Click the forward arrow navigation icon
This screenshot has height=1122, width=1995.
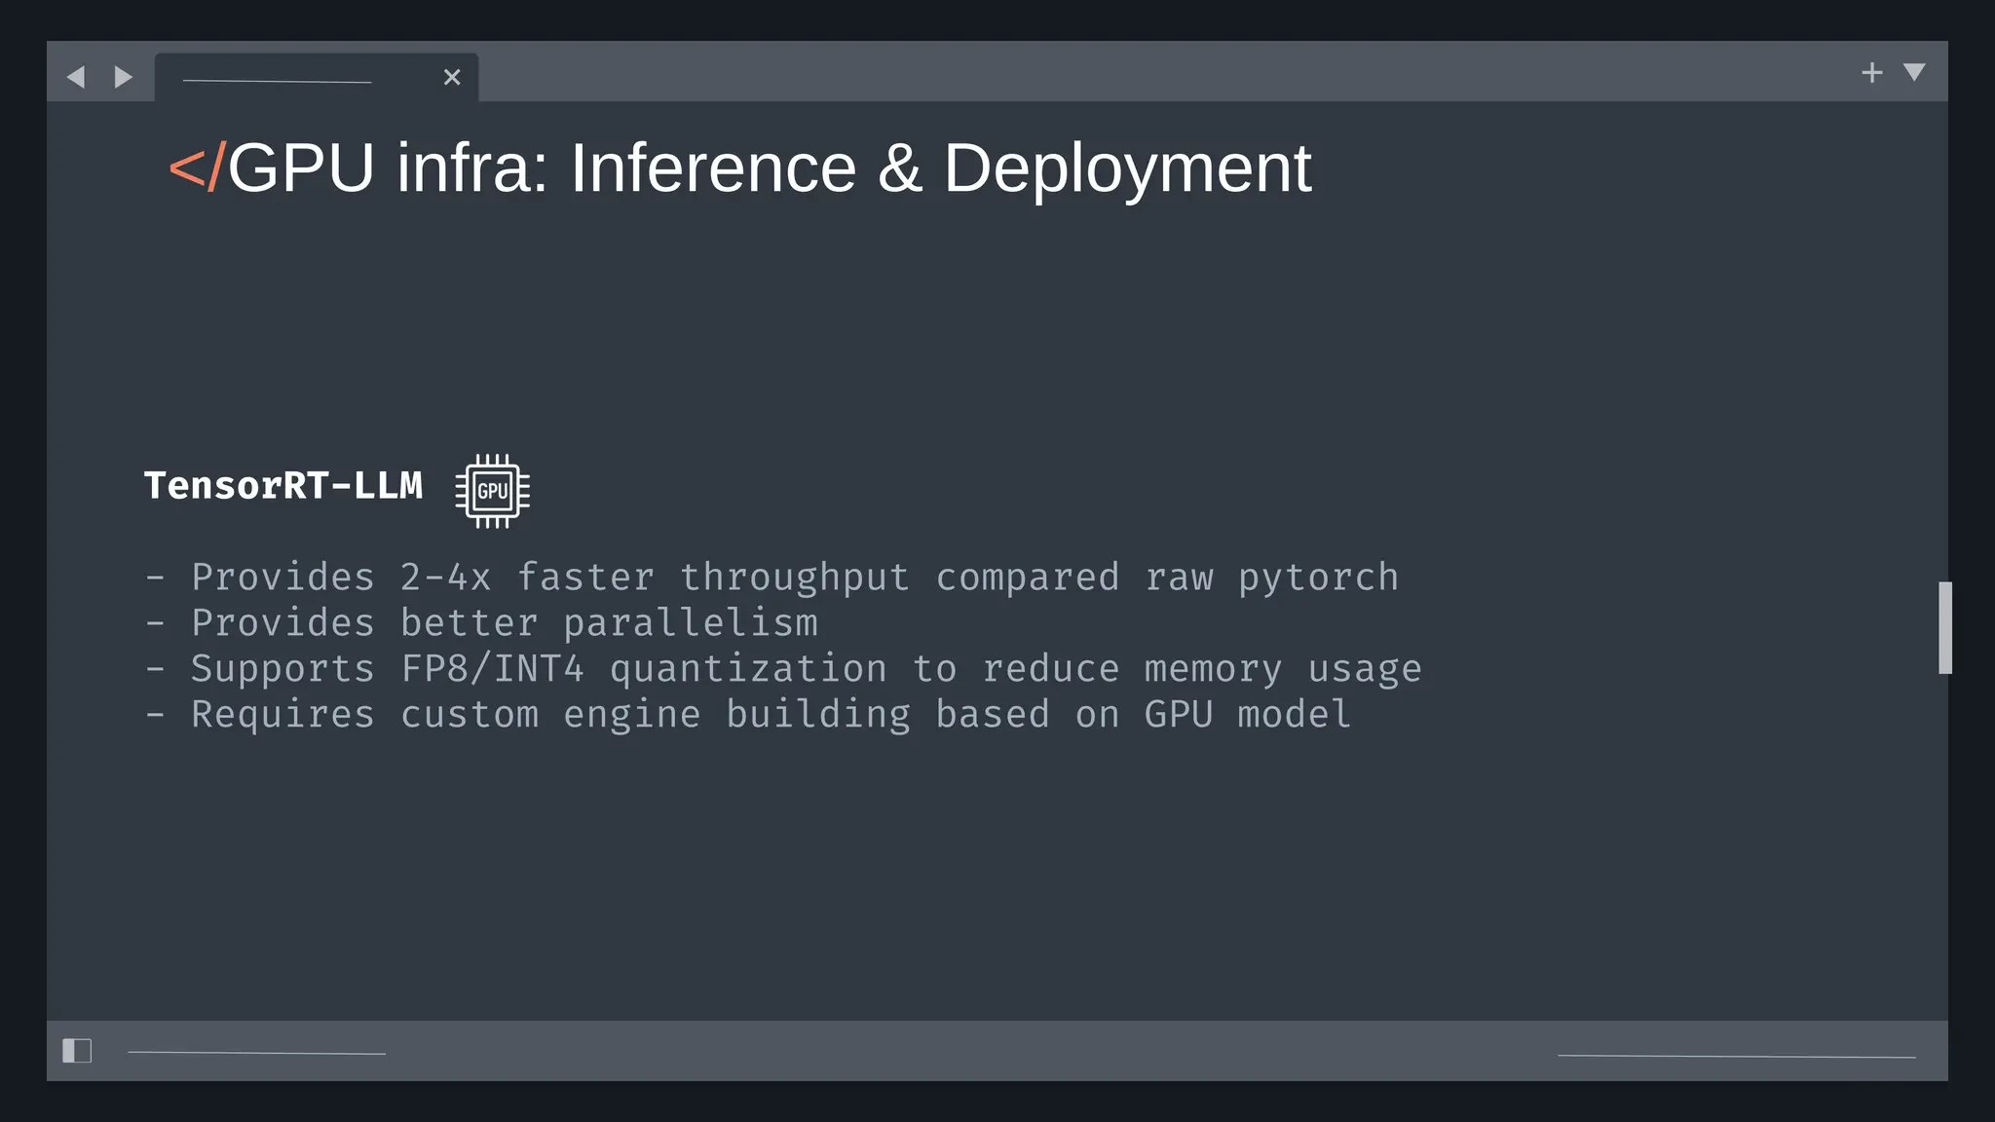[x=123, y=77]
